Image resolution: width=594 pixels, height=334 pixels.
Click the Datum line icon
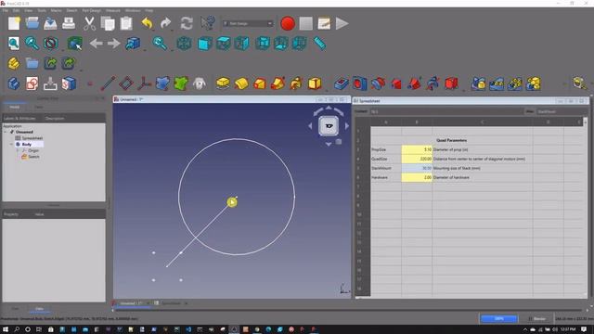pos(108,83)
